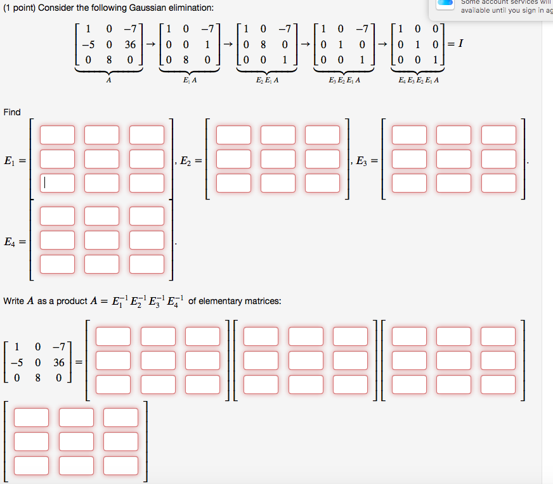Activate E3 row 2 column 3 box

click(498, 159)
